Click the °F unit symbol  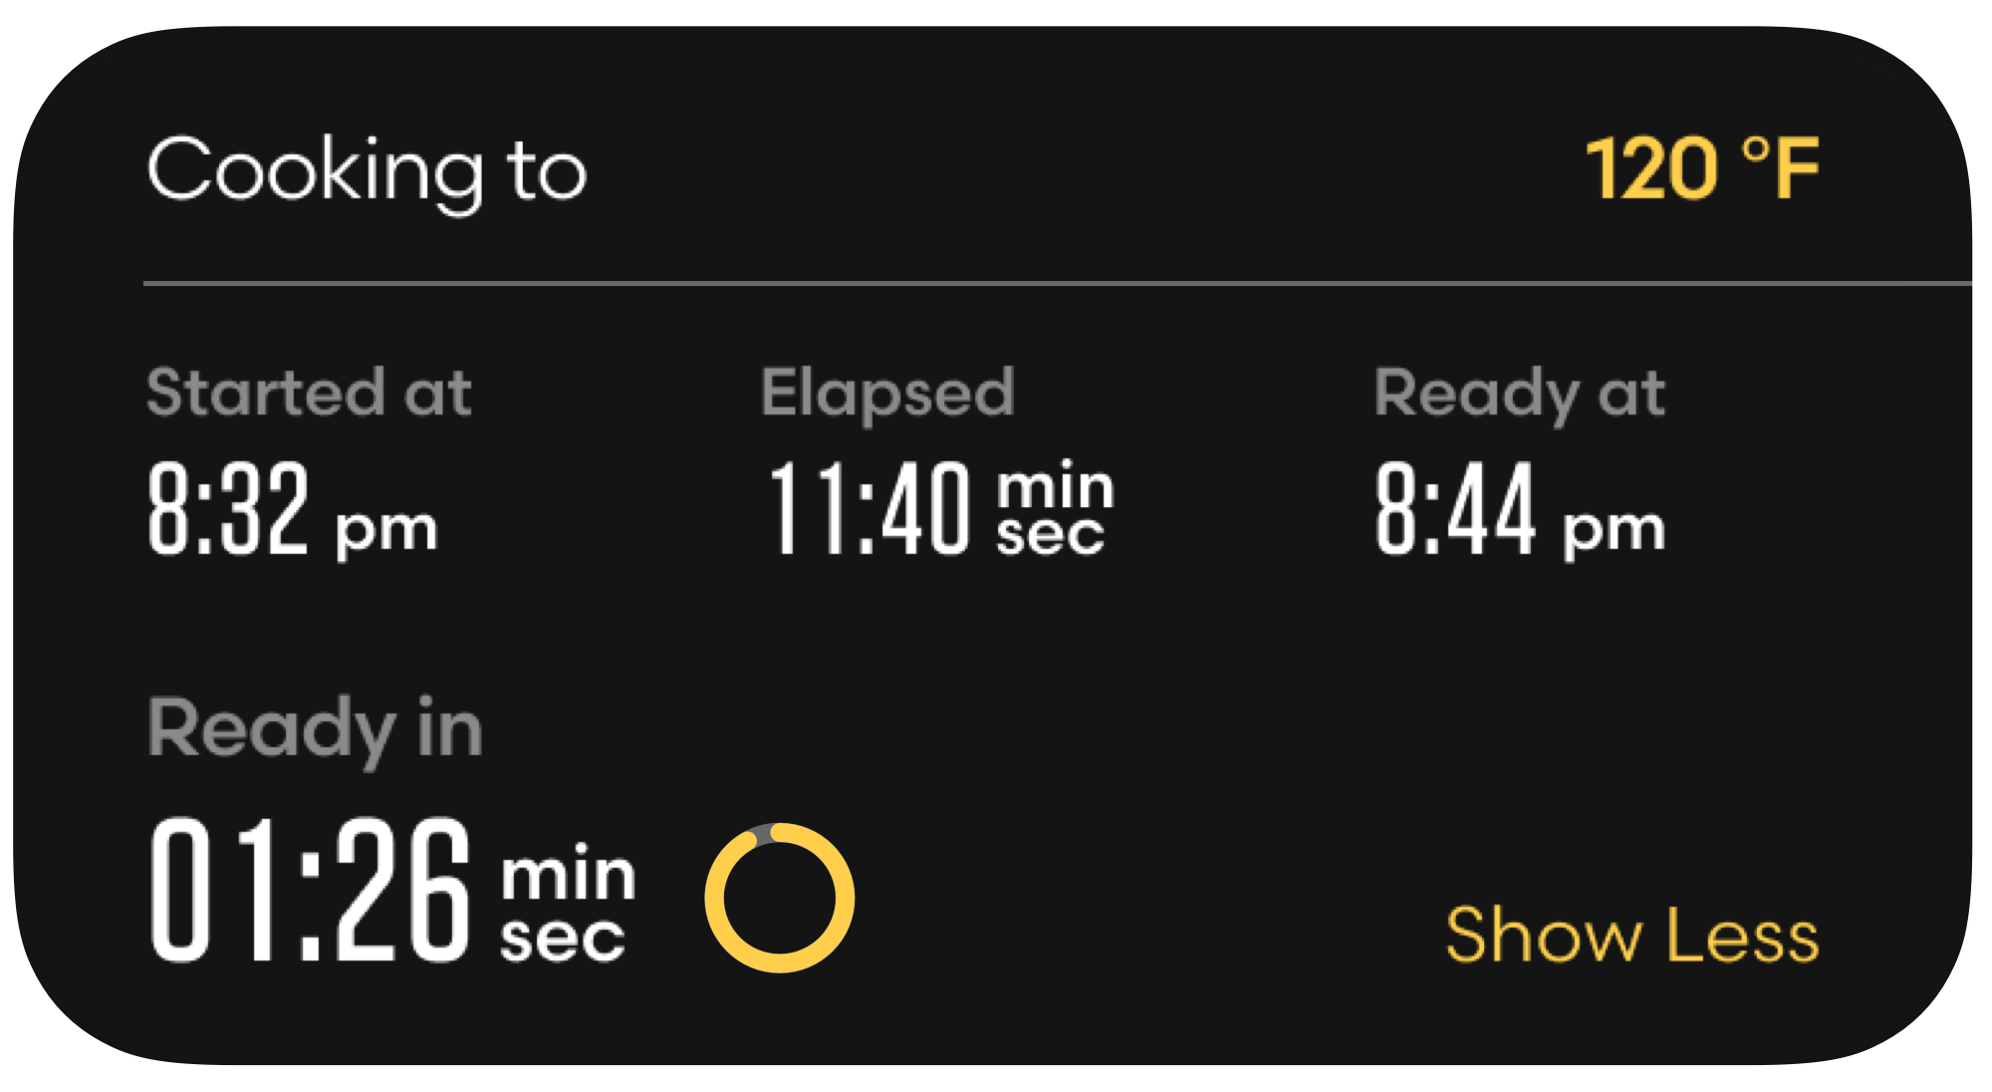pyautogui.click(x=1781, y=169)
